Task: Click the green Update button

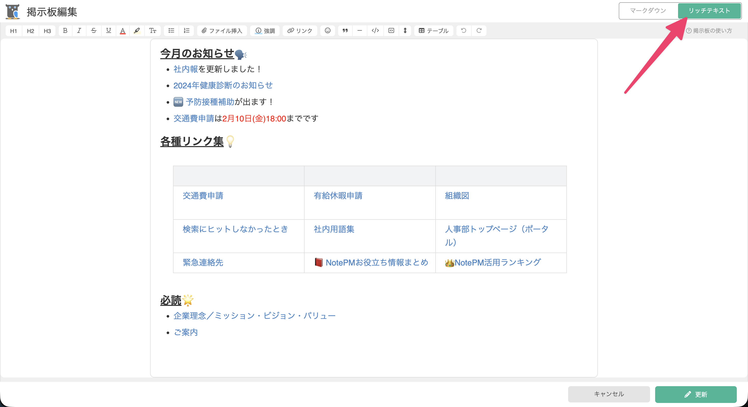Action: pos(696,394)
